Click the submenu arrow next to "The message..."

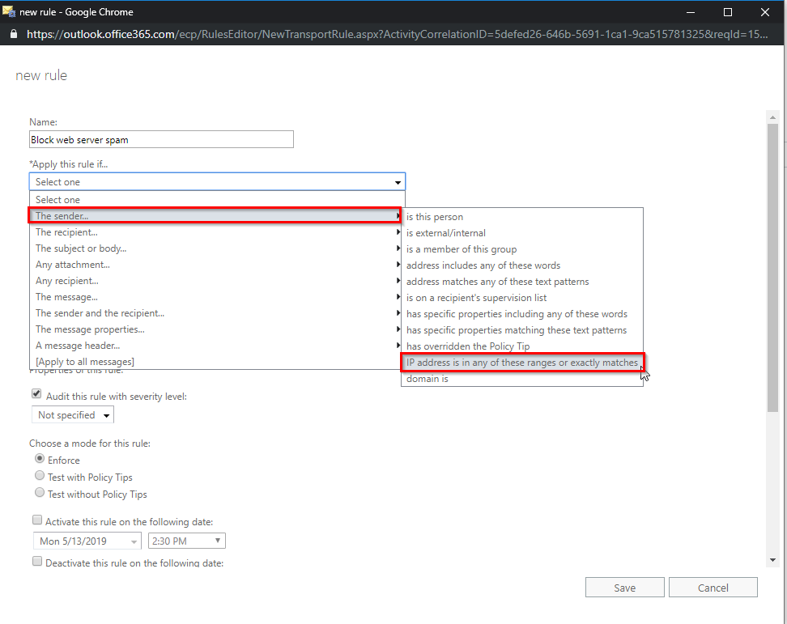396,297
